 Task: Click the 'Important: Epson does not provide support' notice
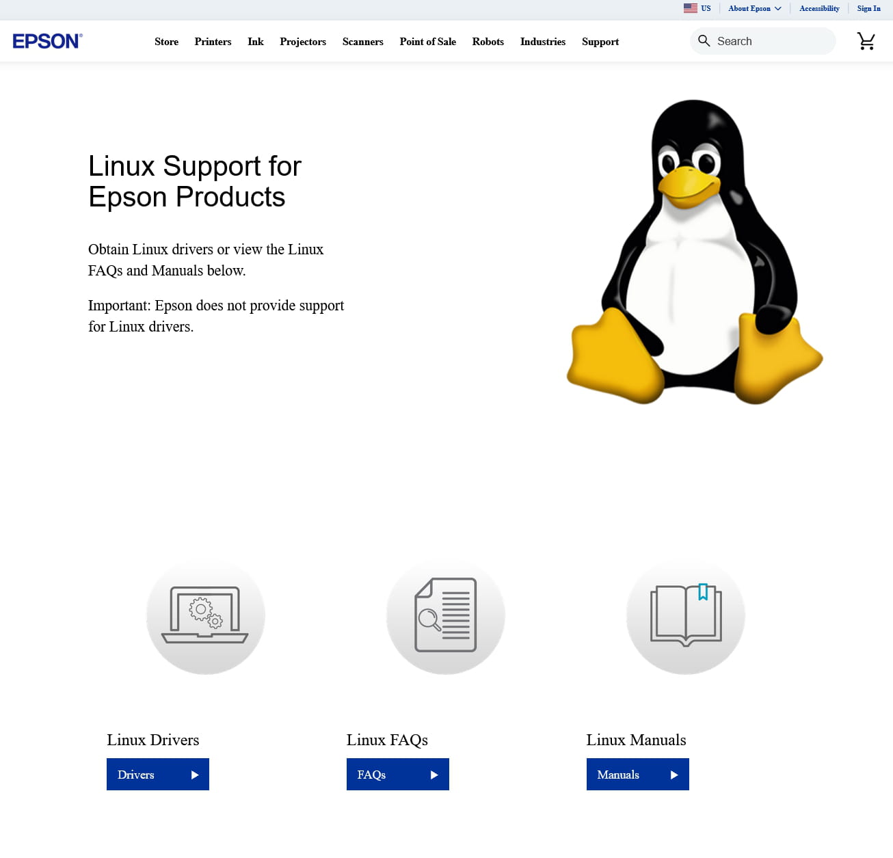[x=216, y=316]
